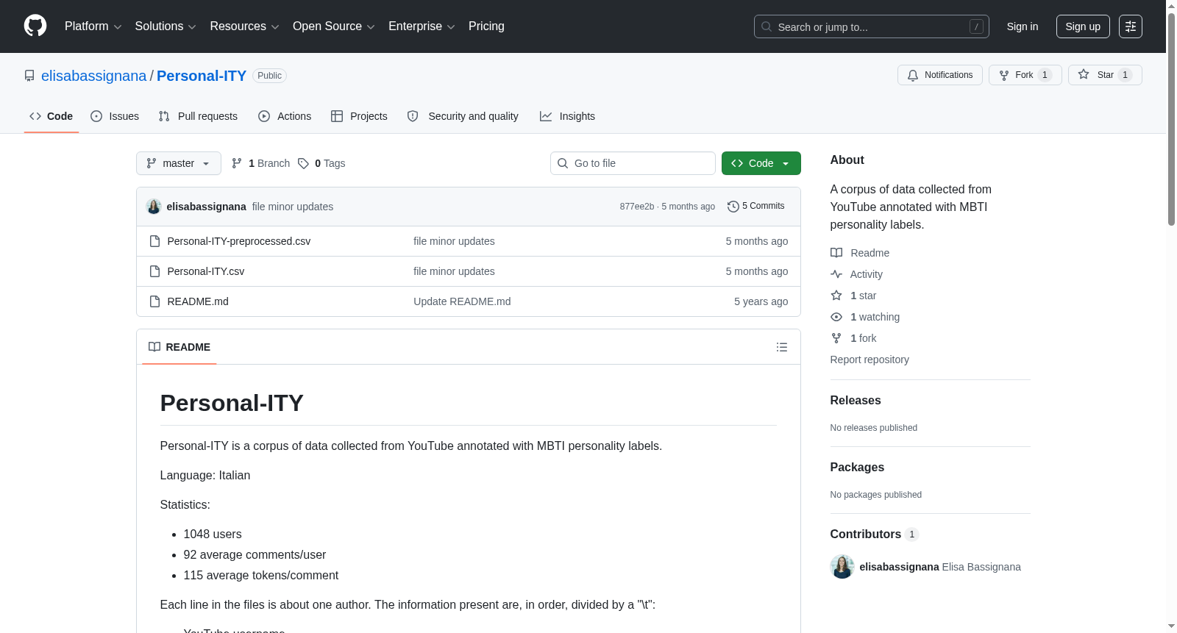Select the README tab in file viewer
Screen dimensions: 1177x633
click(x=179, y=347)
